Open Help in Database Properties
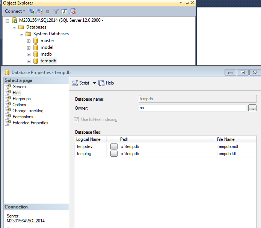This screenshot has width=261, height=228. click(106, 83)
